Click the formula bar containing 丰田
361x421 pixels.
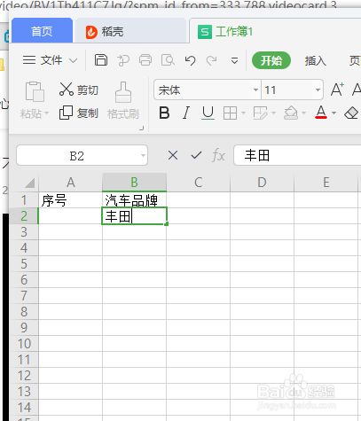point(297,155)
